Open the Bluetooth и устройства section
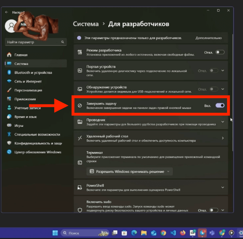 point(33,72)
